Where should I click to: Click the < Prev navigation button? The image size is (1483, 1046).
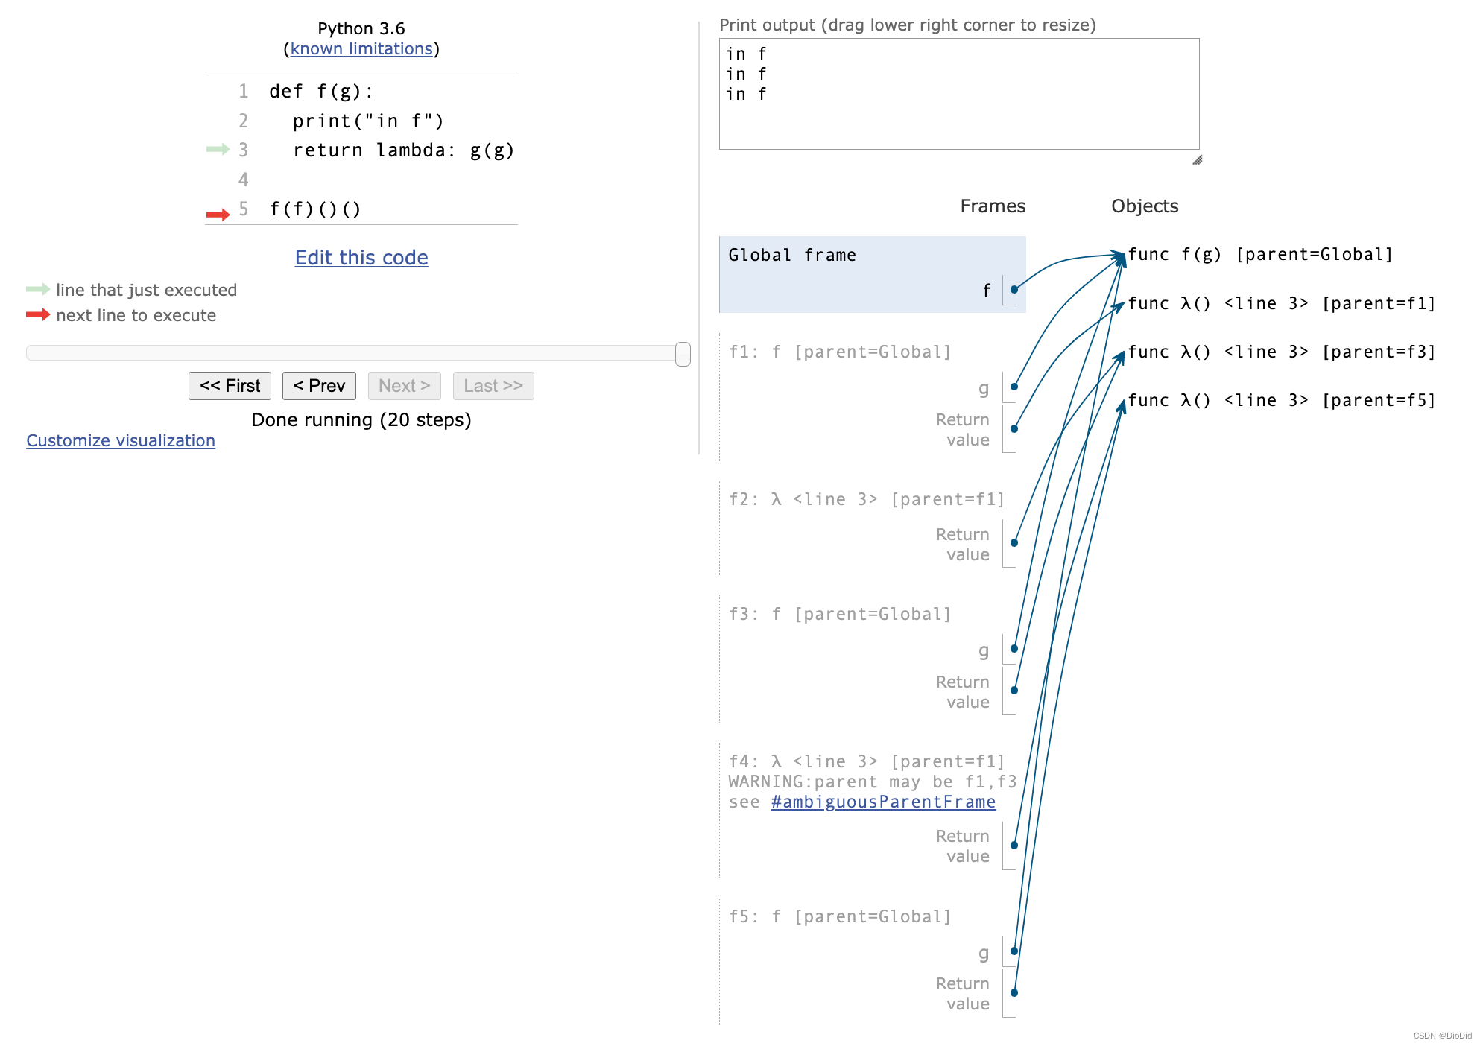click(319, 385)
